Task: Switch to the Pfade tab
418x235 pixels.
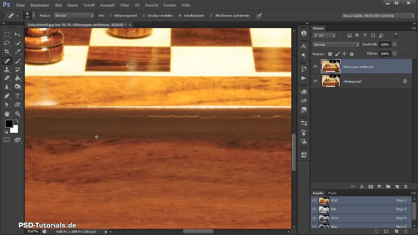Action: pyautogui.click(x=332, y=193)
